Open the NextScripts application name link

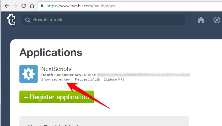56,69
